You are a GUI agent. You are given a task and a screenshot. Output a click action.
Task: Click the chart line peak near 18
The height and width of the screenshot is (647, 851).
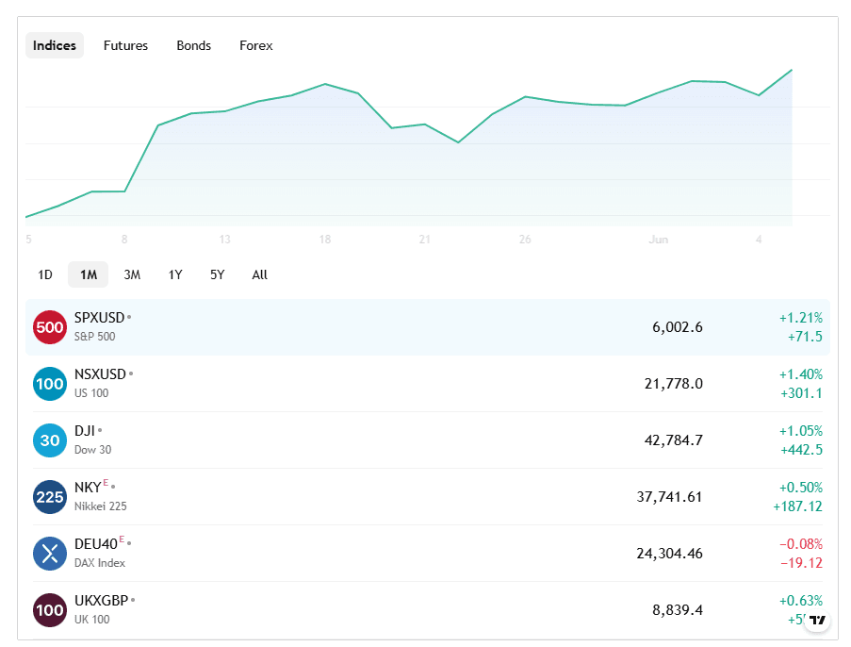[325, 84]
